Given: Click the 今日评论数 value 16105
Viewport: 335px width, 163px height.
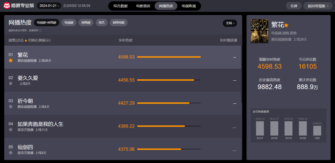Looking at the screenshot, I should (x=307, y=67).
